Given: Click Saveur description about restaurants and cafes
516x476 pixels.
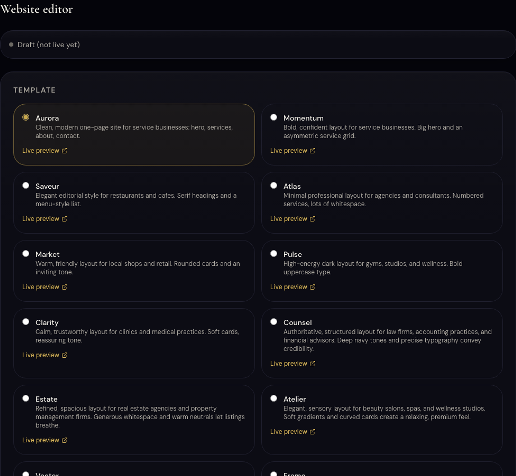Looking at the screenshot, I should pos(136,200).
